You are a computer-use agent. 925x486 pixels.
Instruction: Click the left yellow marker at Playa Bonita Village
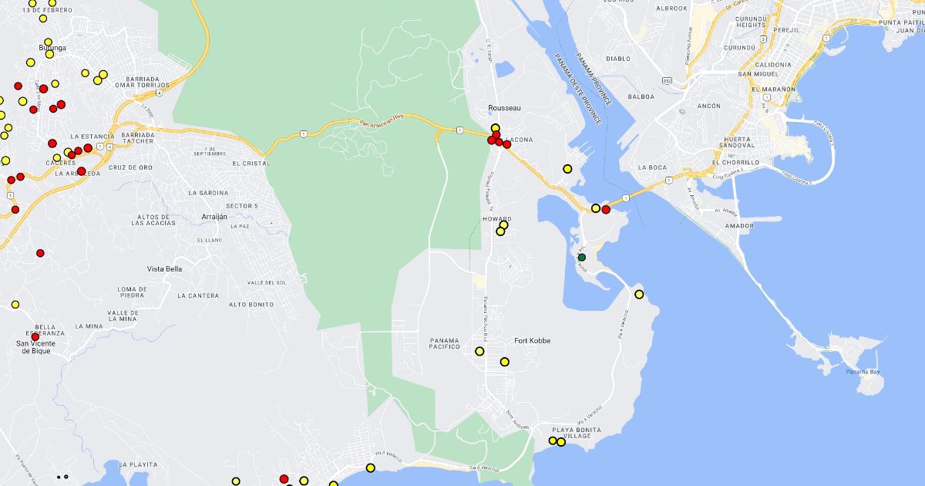552,440
